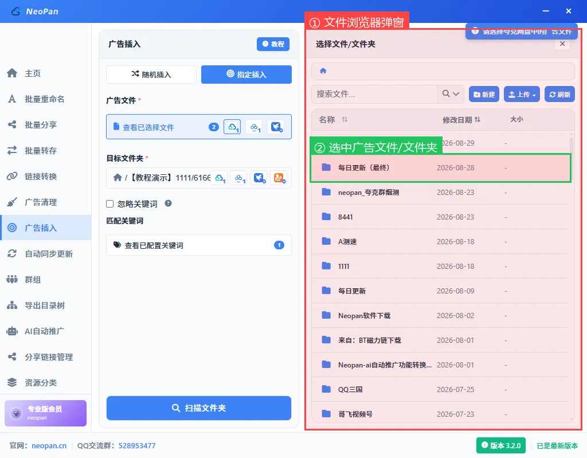Select the 哥飞视频号 folder
This screenshot has height=458, width=587.
(440, 414)
